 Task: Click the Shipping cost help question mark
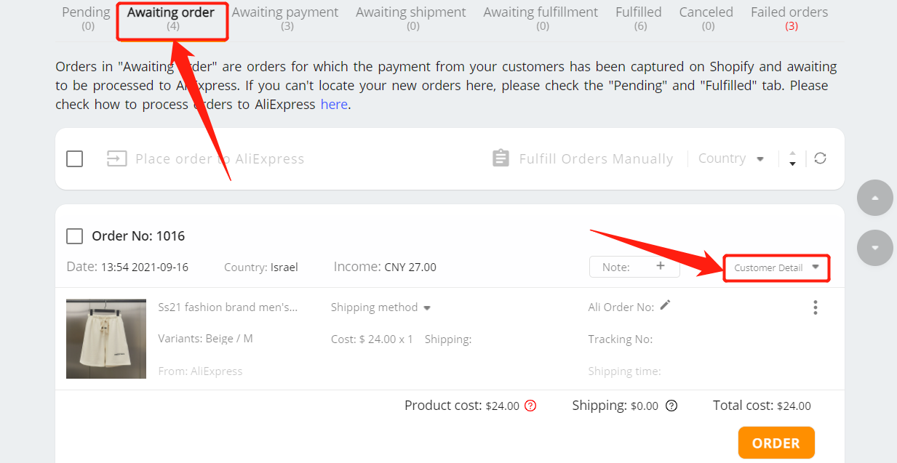671,406
